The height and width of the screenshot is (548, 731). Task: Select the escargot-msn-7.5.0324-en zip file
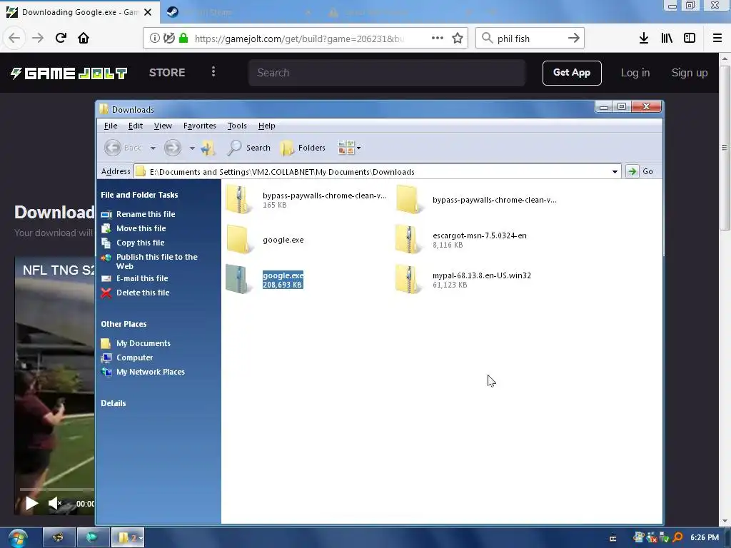tap(460, 240)
